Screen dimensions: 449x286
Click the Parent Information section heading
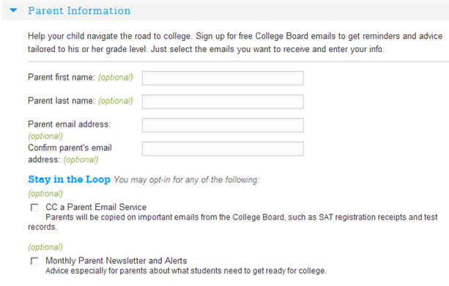[79, 10]
